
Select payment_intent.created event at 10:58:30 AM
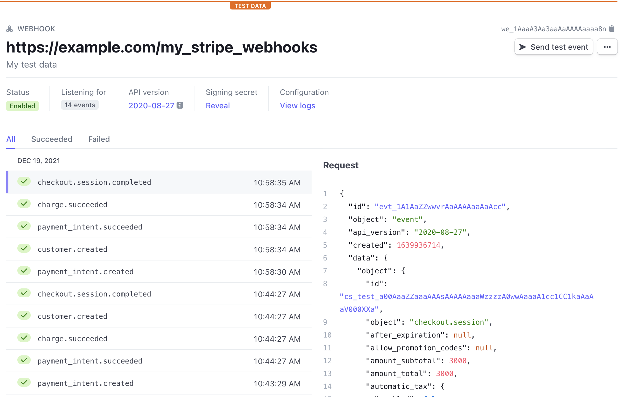159,271
